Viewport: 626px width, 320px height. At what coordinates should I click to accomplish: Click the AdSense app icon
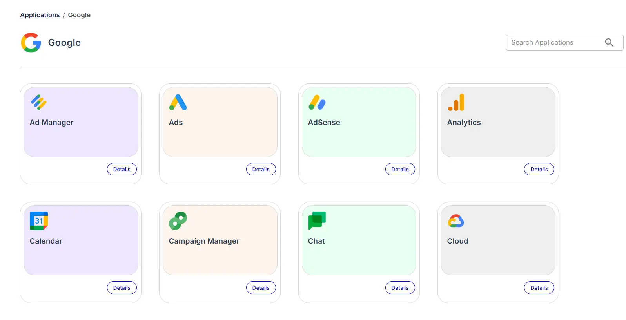(317, 102)
